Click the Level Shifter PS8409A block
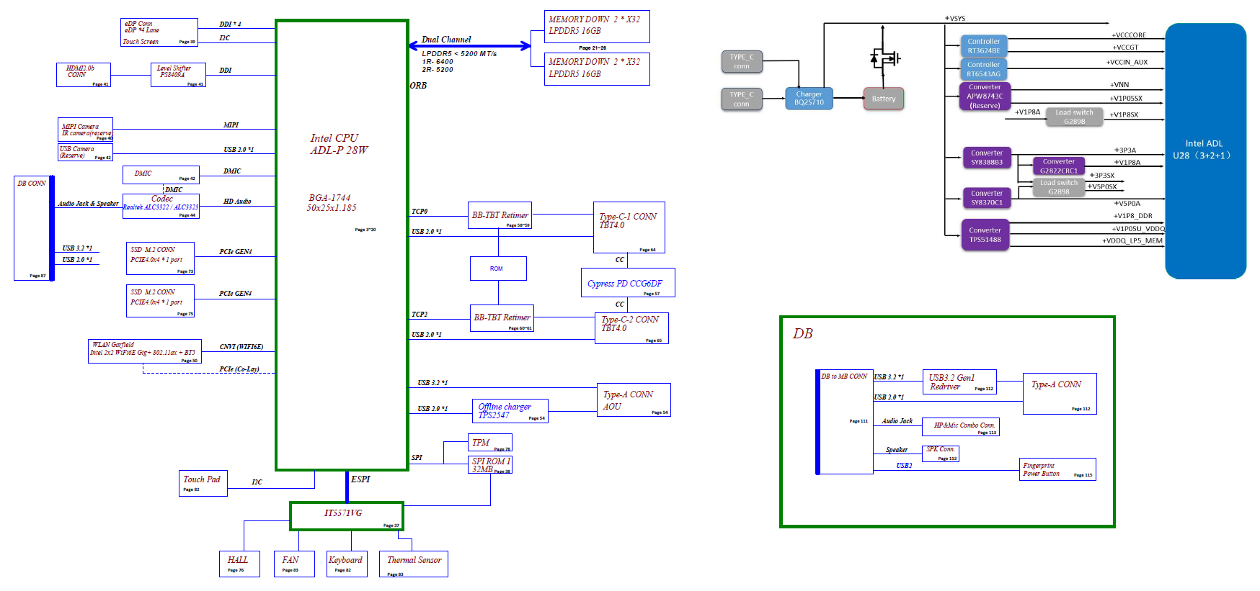 click(x=178, y=75)
